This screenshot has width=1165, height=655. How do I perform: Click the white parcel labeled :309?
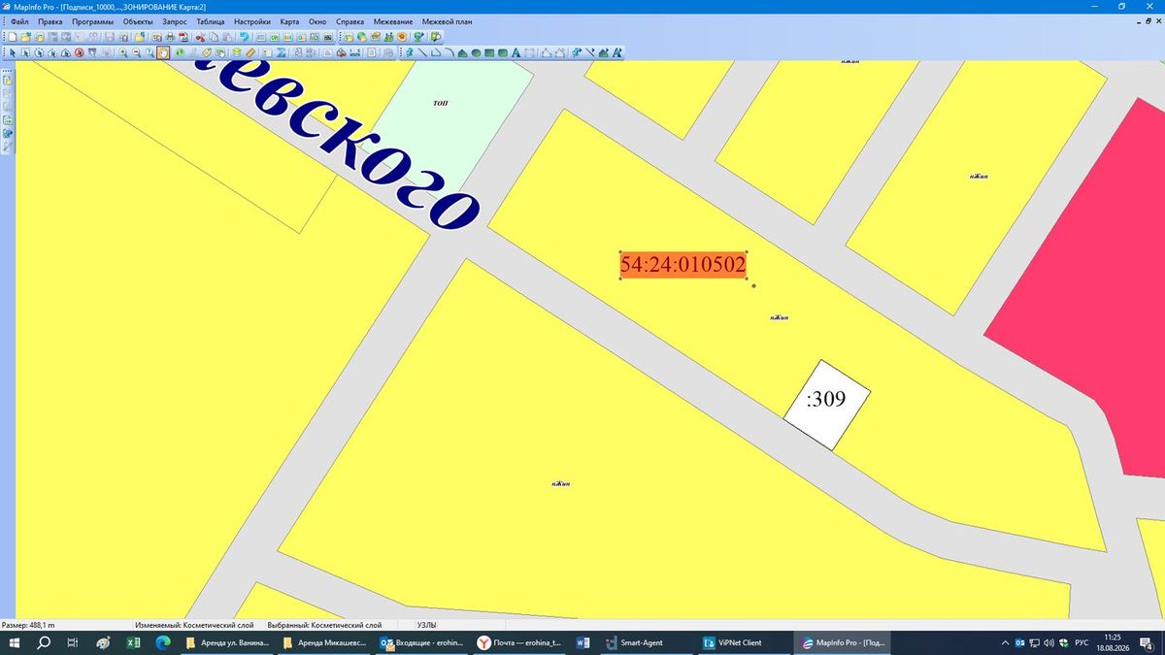827,405
